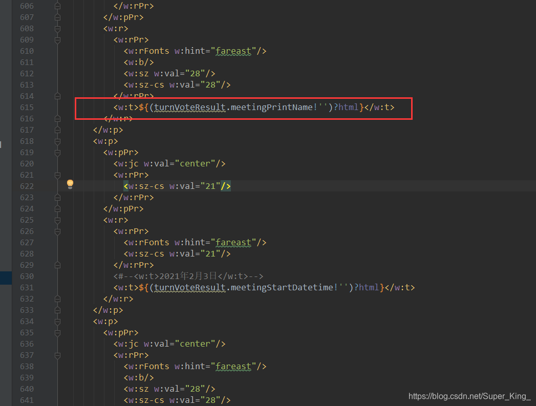Toggle fold marker at line 624

(x=57, y=209)
